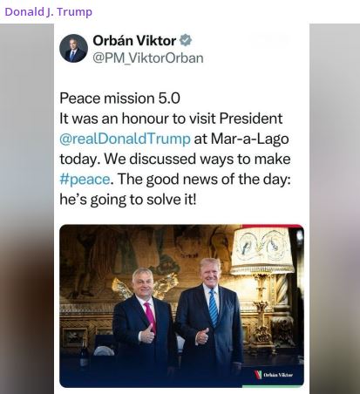Viewport: 360px width, 394px height.
Task: Open the Donald J. Trump link at top
Action: 49,12
